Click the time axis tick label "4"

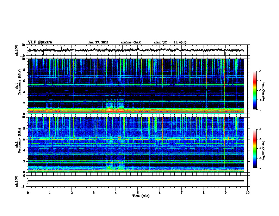click(116, 193)
